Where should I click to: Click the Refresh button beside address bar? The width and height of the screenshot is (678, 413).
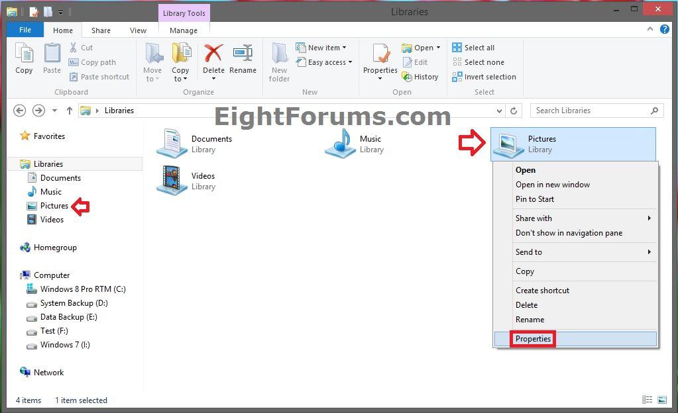(x=514, y=111)
